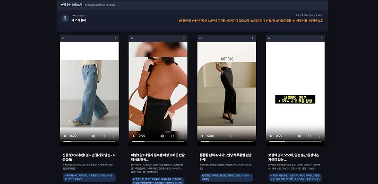Seek along the progress bar of card #3 video
Screen dimensions: 378x184
pyautogui.click(x=227, y=141)
